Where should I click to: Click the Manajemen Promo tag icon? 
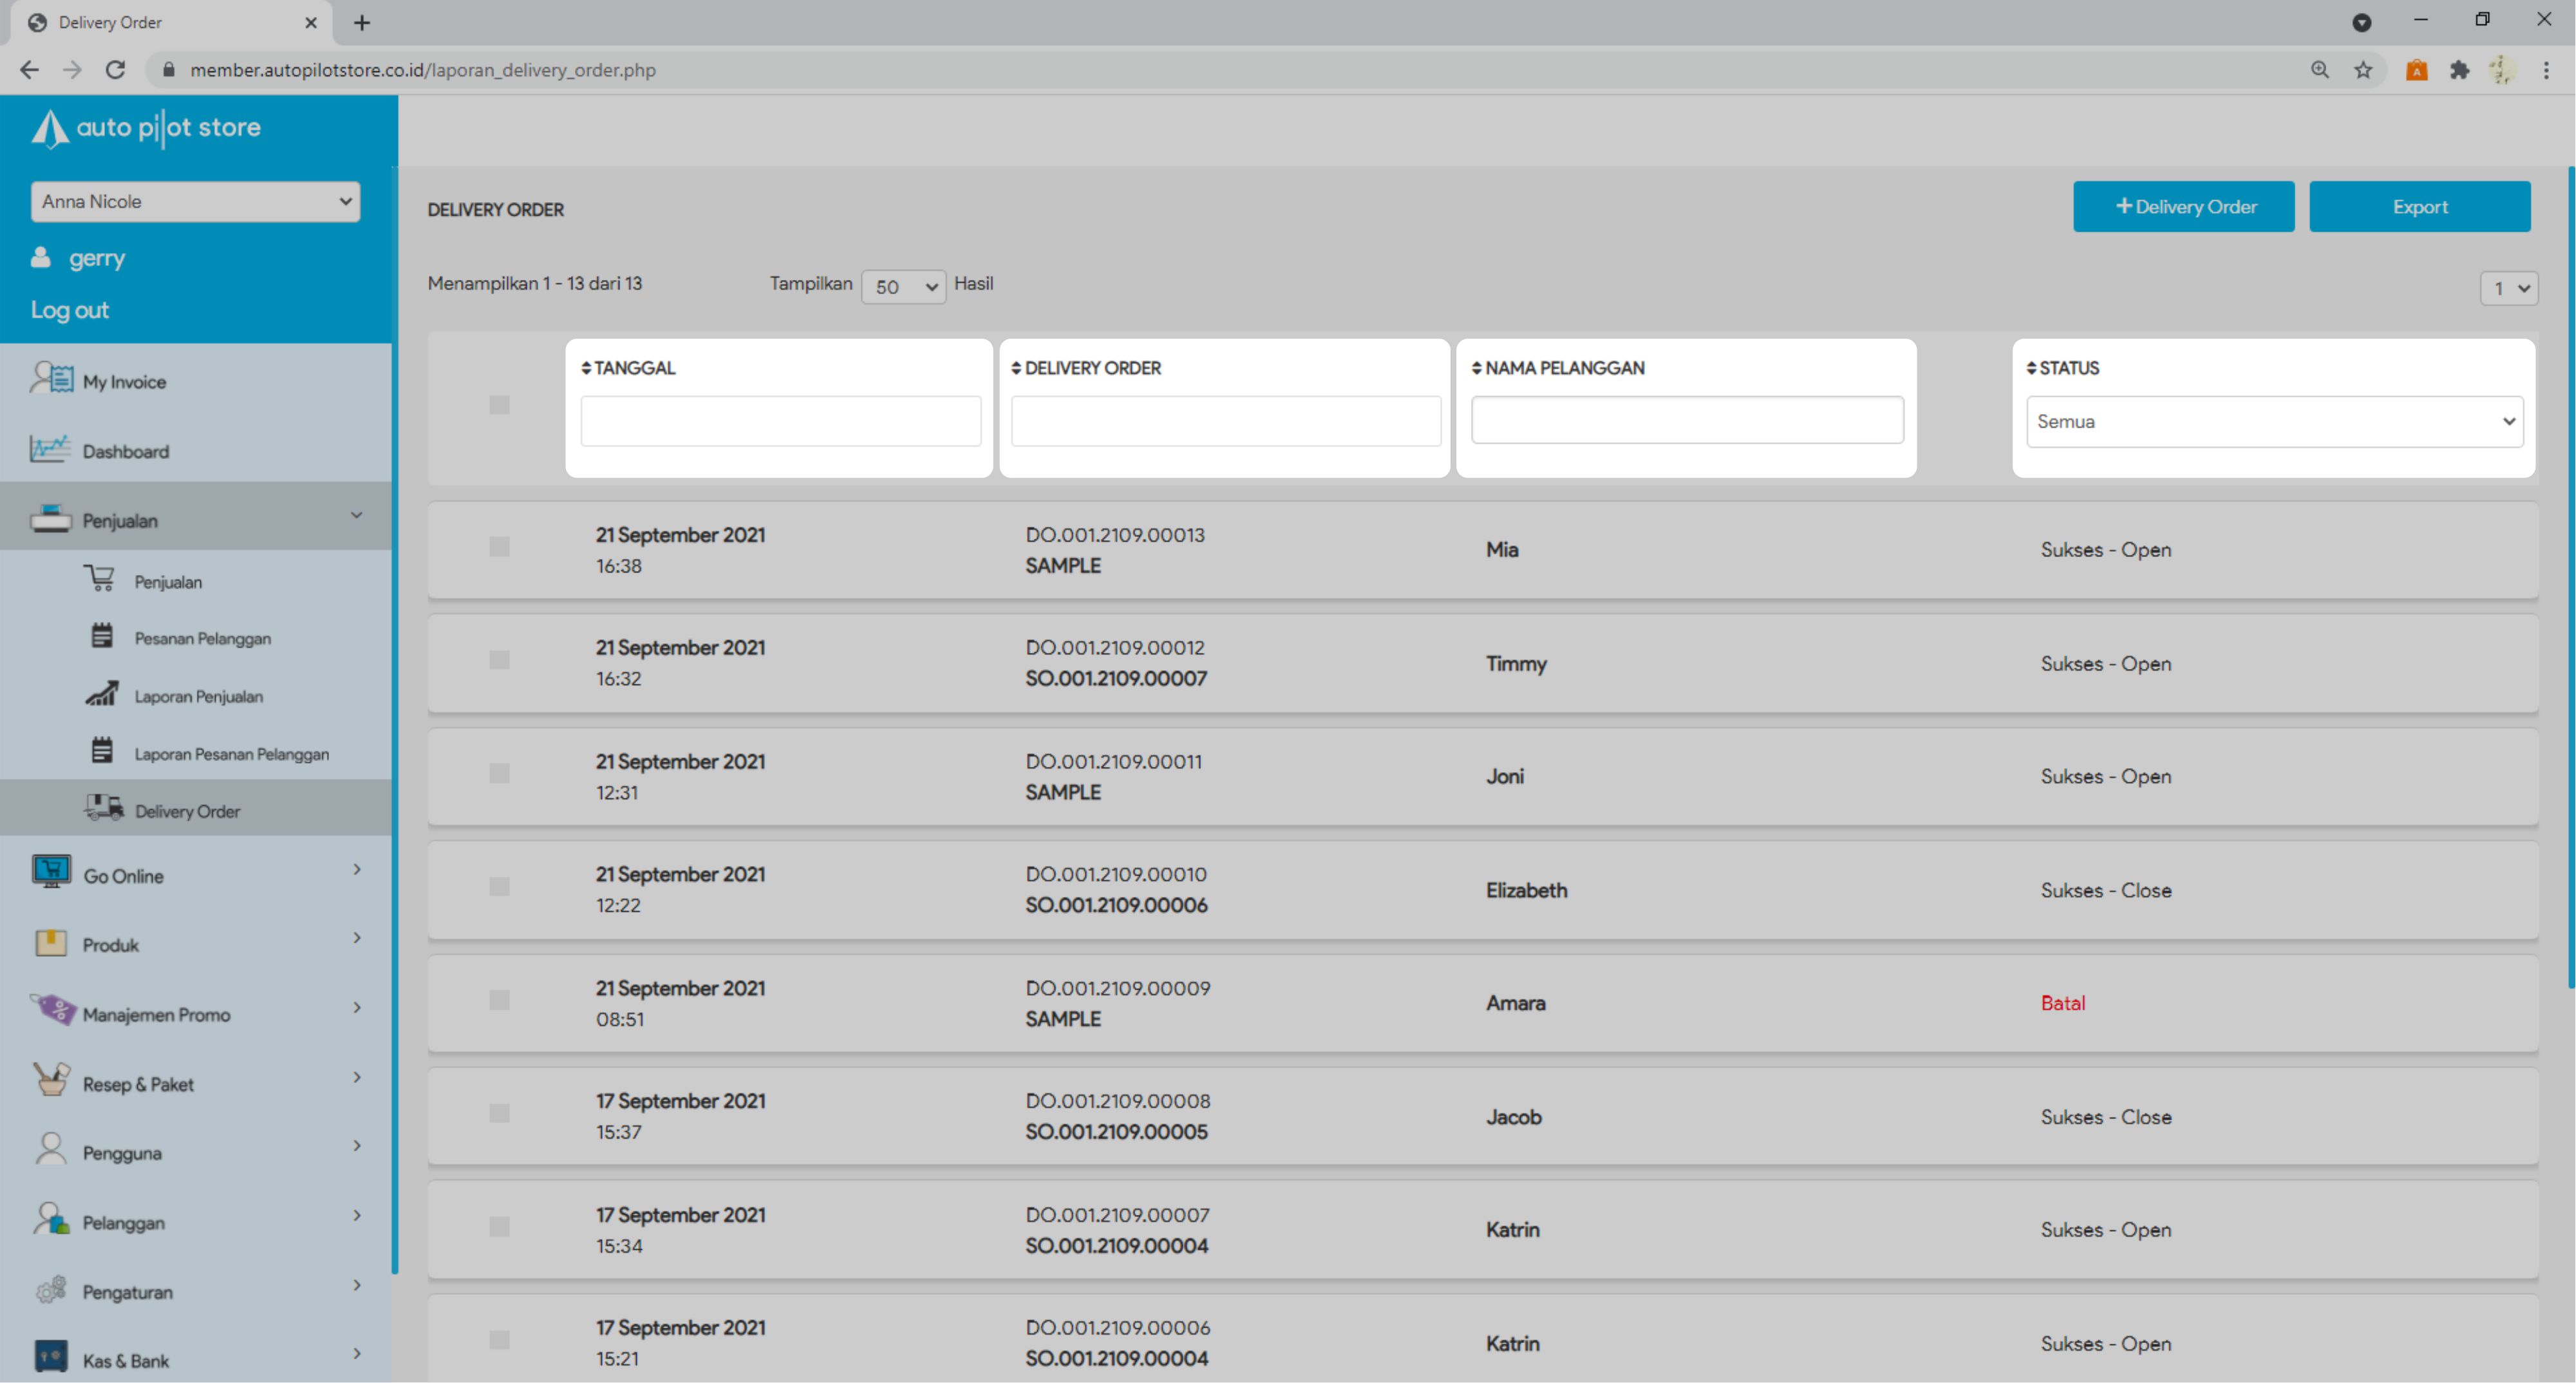53,1010
